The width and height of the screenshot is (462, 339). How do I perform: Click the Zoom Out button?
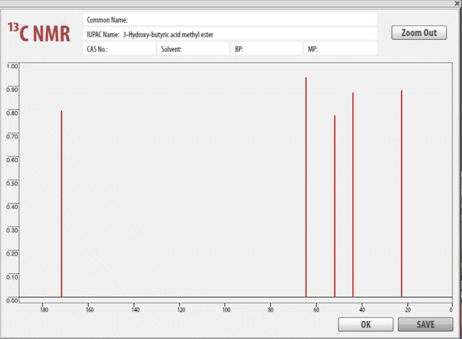point(419,33)
